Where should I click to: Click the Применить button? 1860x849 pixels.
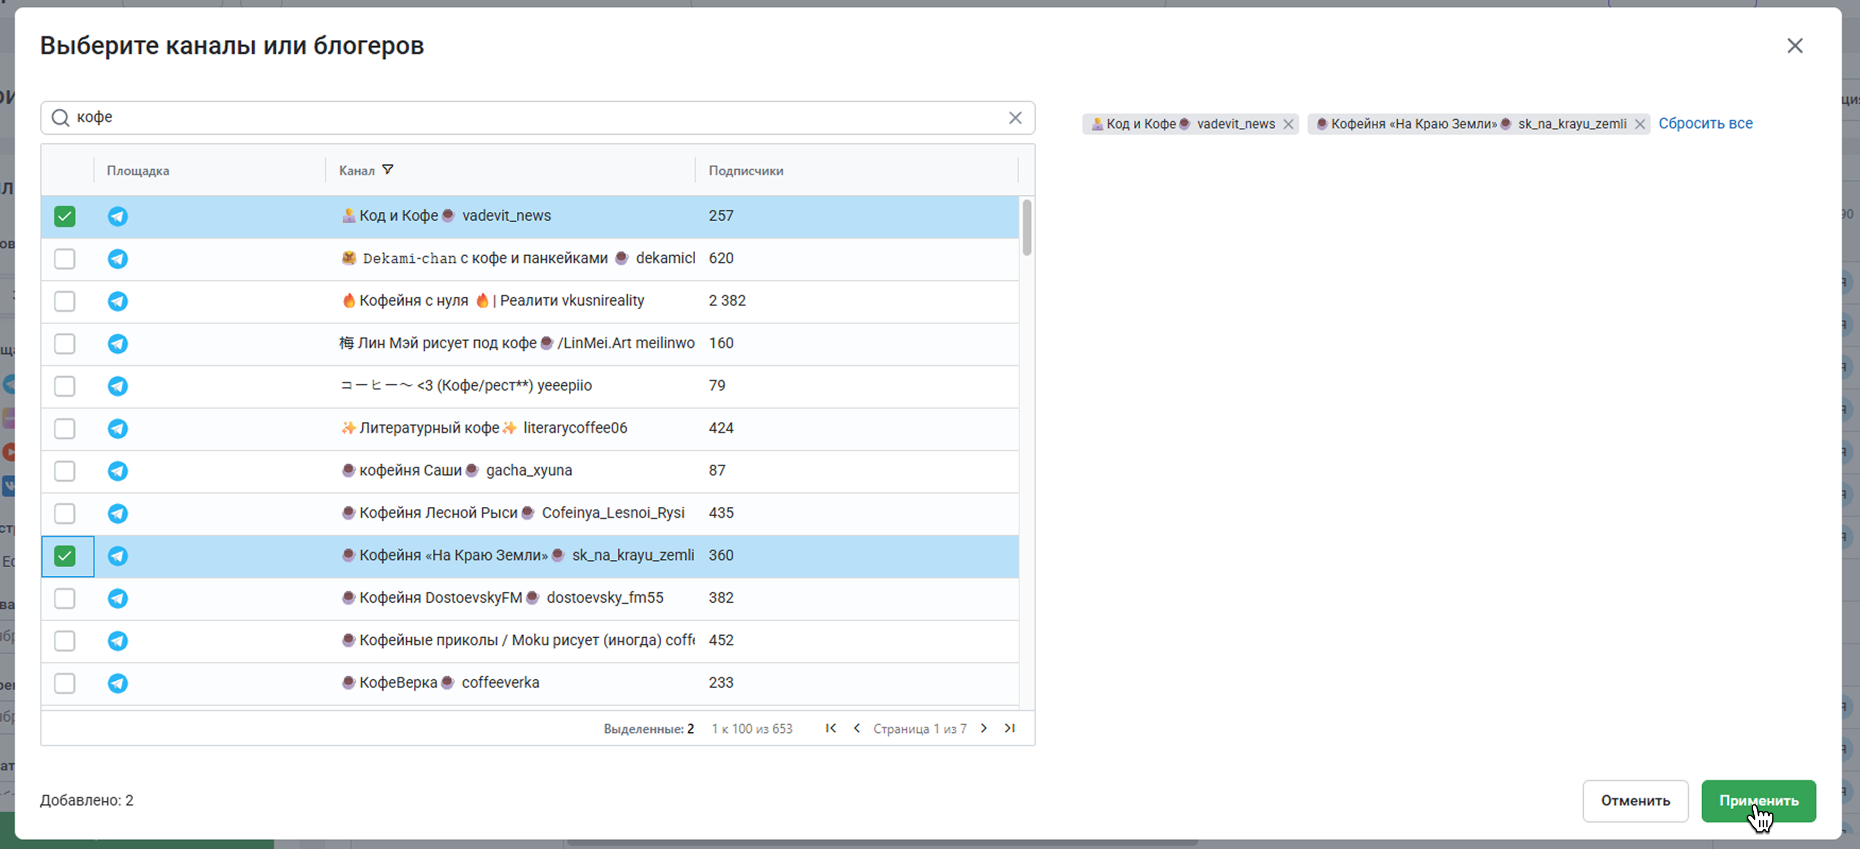pos(1758,801)
